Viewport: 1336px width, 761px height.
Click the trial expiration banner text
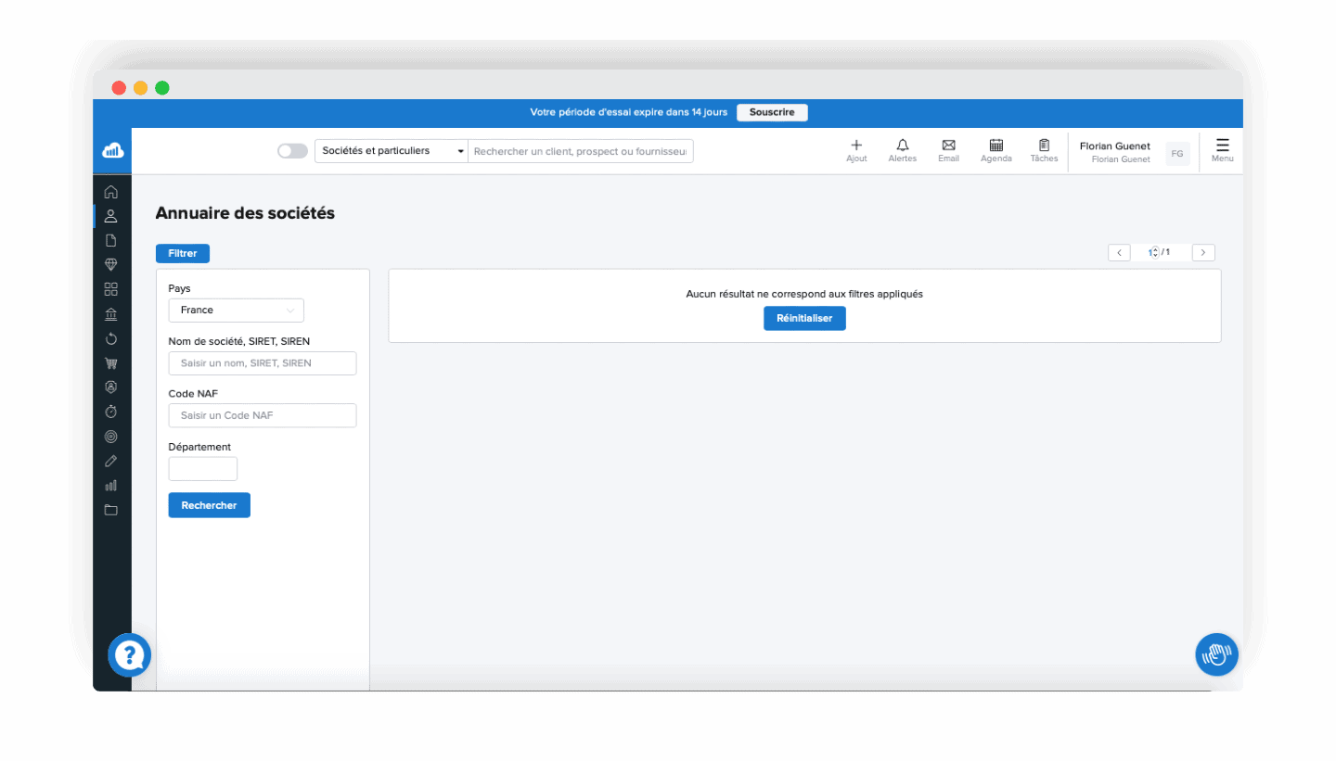(x=628, y=112)
